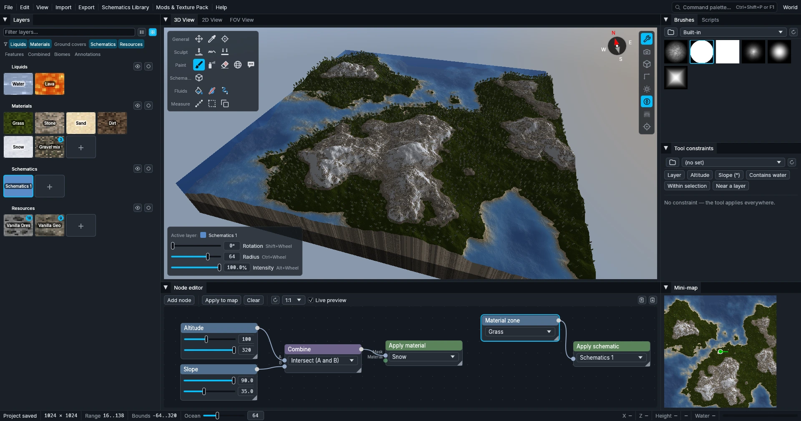Click Apply to map button
This screenshot has height=421, width=801.
222,300
